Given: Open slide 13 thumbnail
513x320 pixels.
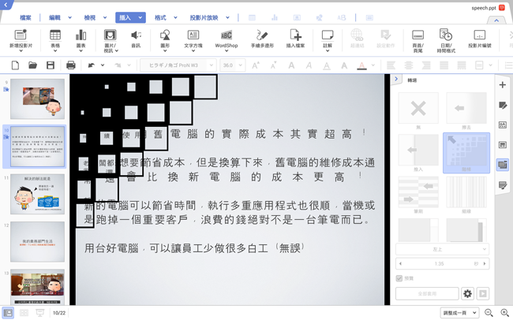Looking at the screenshot, I should [37, 287].
